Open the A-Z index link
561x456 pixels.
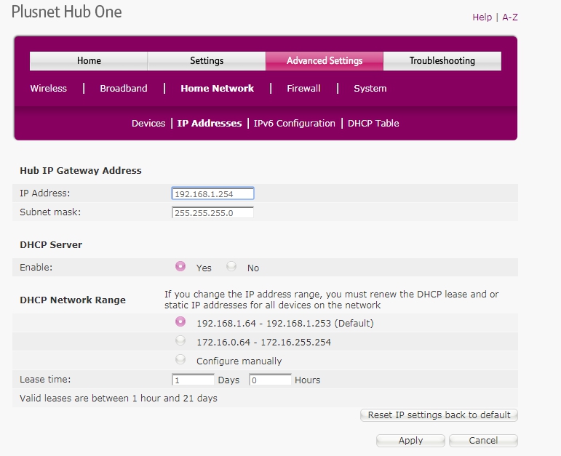pyautogui.click(x=510, y=17)
